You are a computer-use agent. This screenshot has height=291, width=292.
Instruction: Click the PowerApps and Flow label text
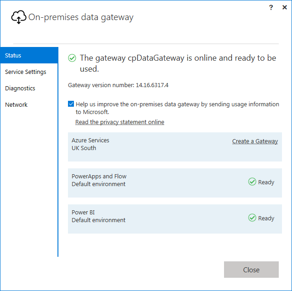[99, 177]
